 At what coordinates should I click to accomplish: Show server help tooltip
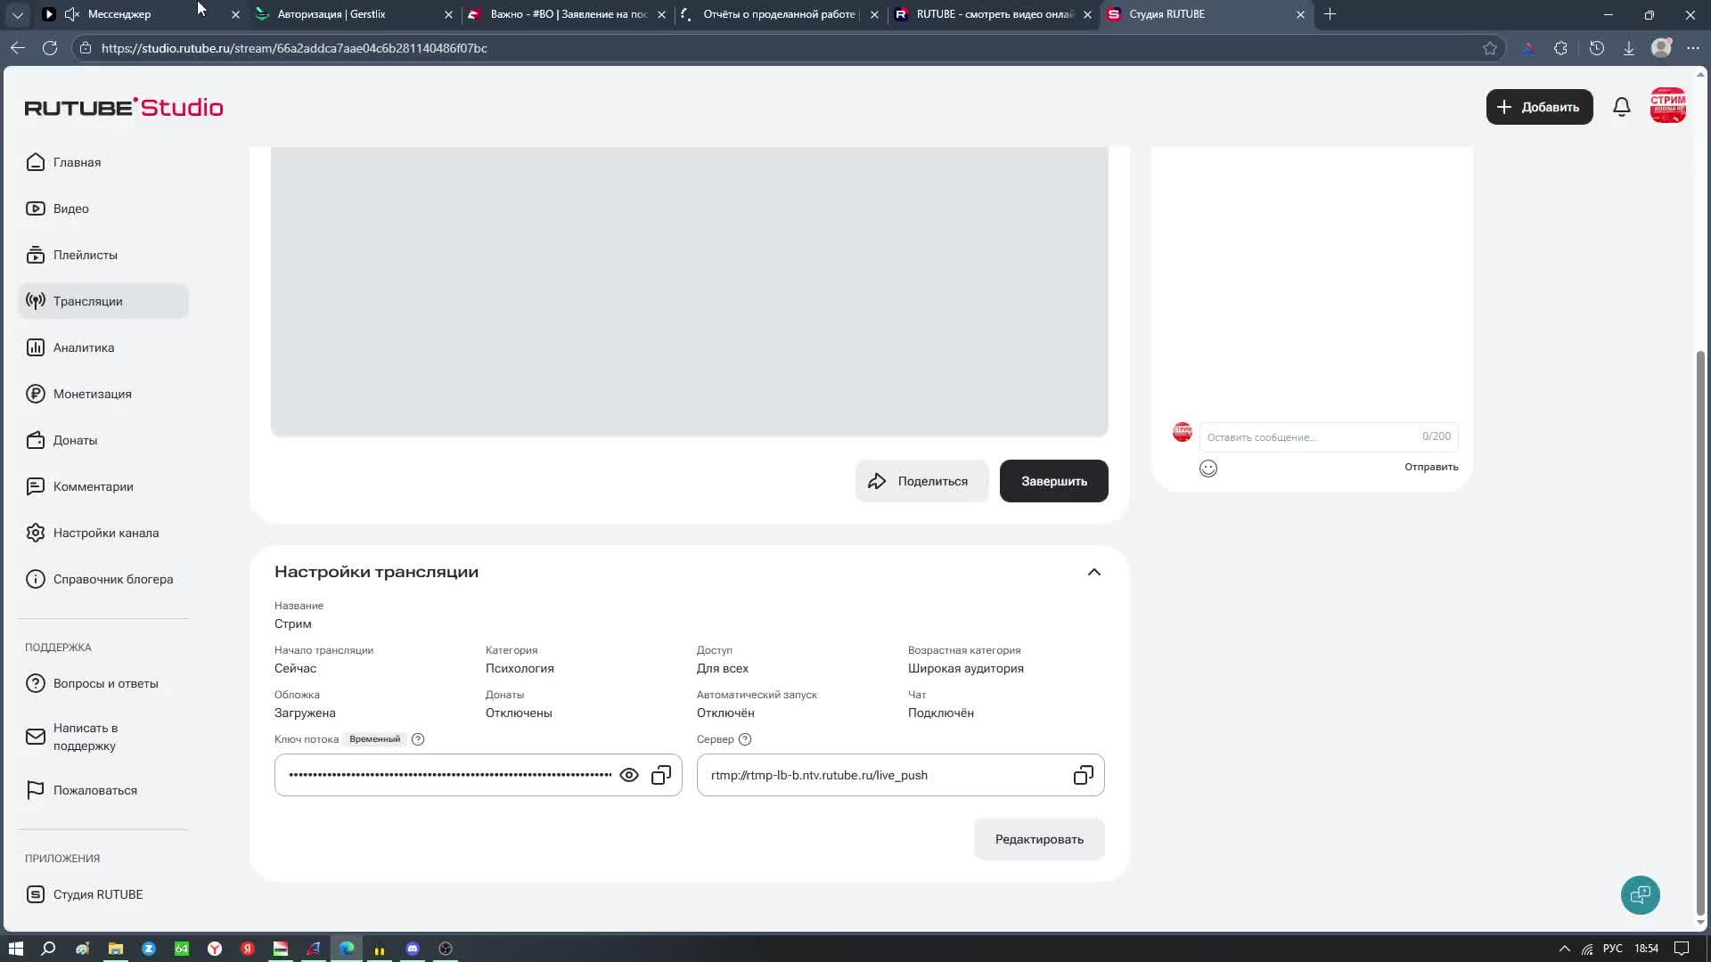pos(745,739)
